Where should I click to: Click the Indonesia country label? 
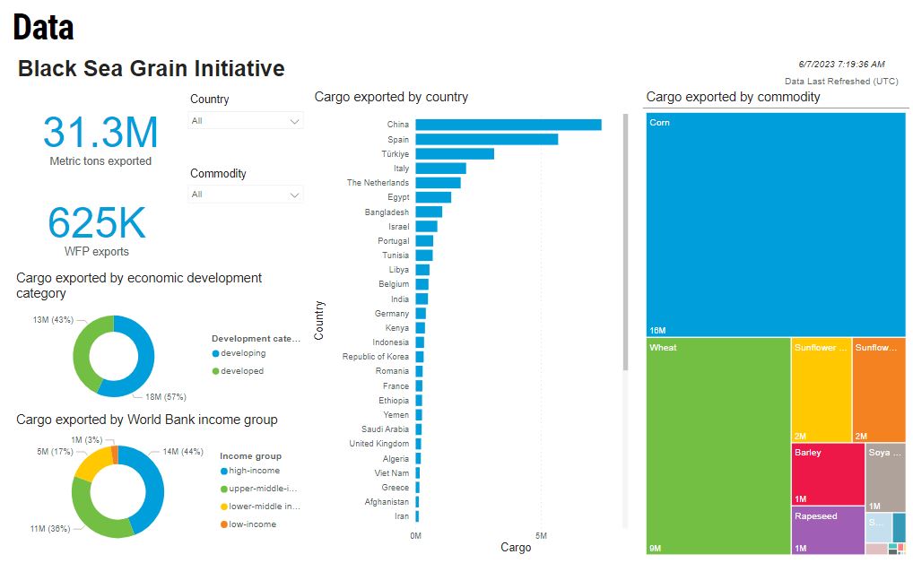coord(391,342)
